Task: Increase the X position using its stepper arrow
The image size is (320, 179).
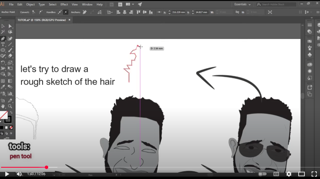Action: pos(169,11)
